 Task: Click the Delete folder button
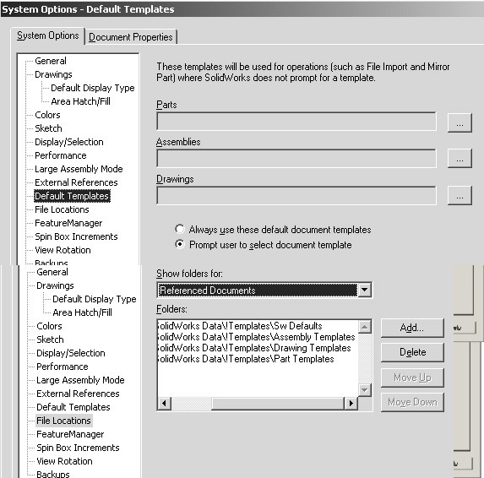412,352
